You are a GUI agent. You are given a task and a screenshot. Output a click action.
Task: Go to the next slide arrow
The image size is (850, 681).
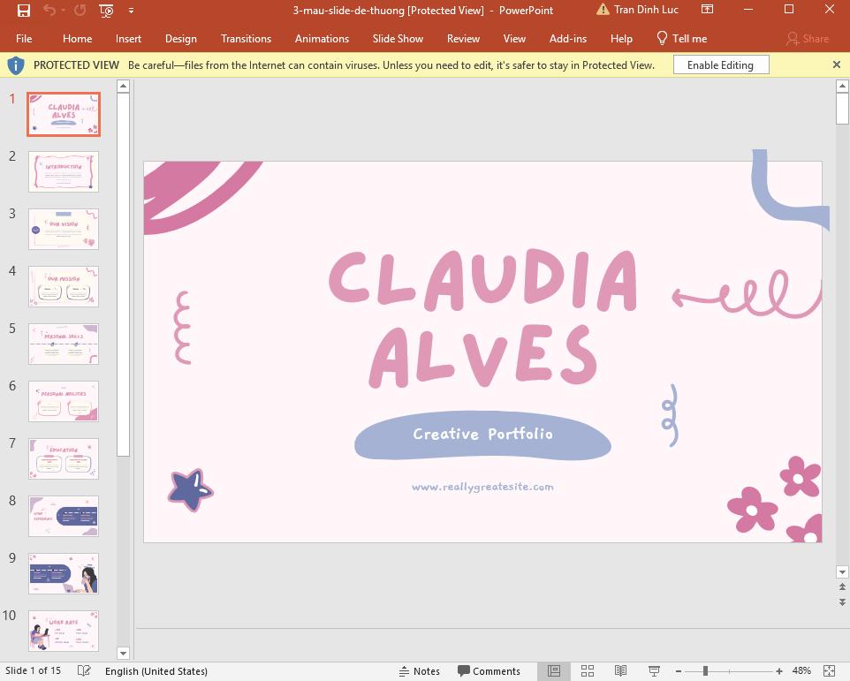tap(842, 602)
